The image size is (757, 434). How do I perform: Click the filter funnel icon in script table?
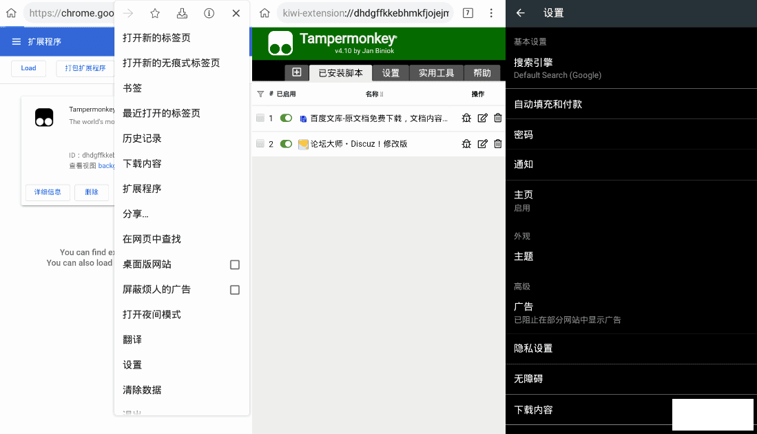pyautogui.click(x=260, y=94)
